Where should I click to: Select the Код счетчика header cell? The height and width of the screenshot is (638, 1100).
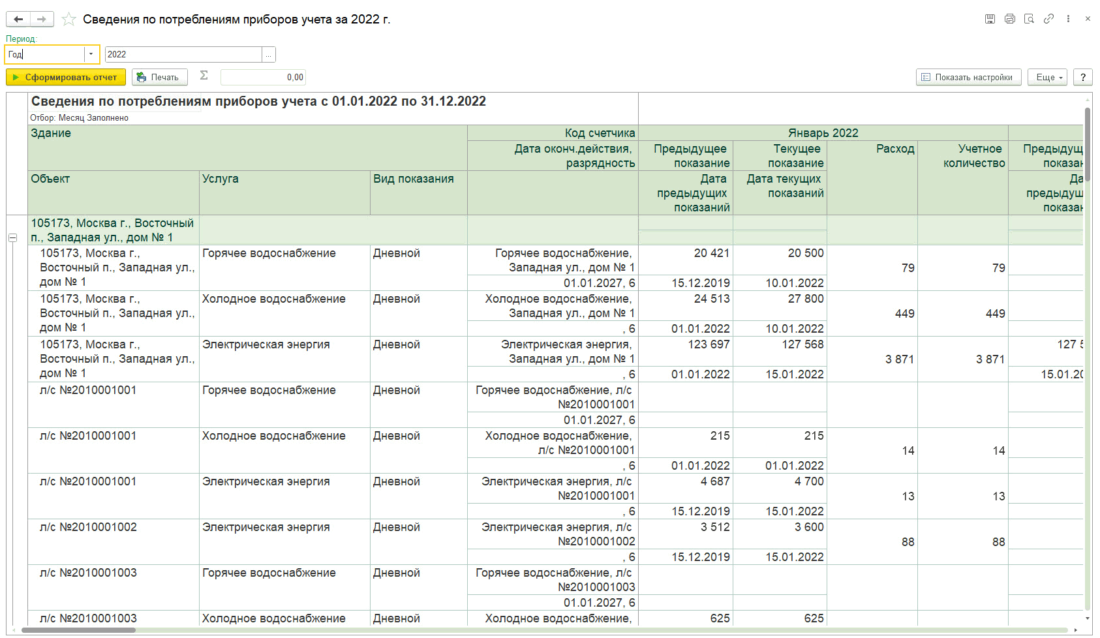pyautogui.click(x=553, y=133)
